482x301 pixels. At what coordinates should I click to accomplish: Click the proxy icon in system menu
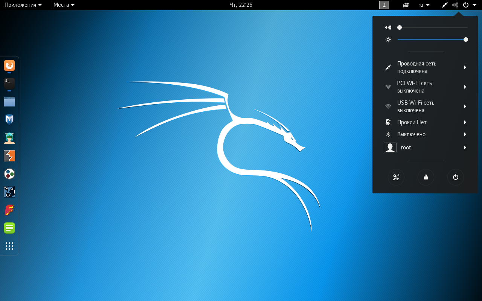click(x=388, y=122)
